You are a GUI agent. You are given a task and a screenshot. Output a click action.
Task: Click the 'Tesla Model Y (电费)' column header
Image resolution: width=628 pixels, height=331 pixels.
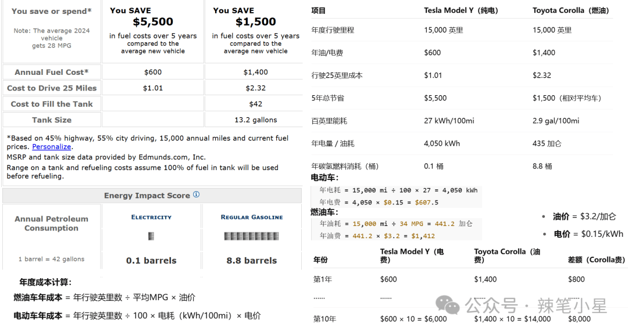coord(412,256)
